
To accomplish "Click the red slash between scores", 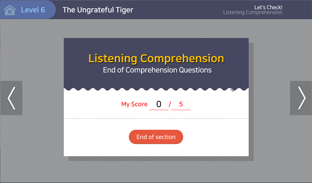I will (x=170, y=104).
